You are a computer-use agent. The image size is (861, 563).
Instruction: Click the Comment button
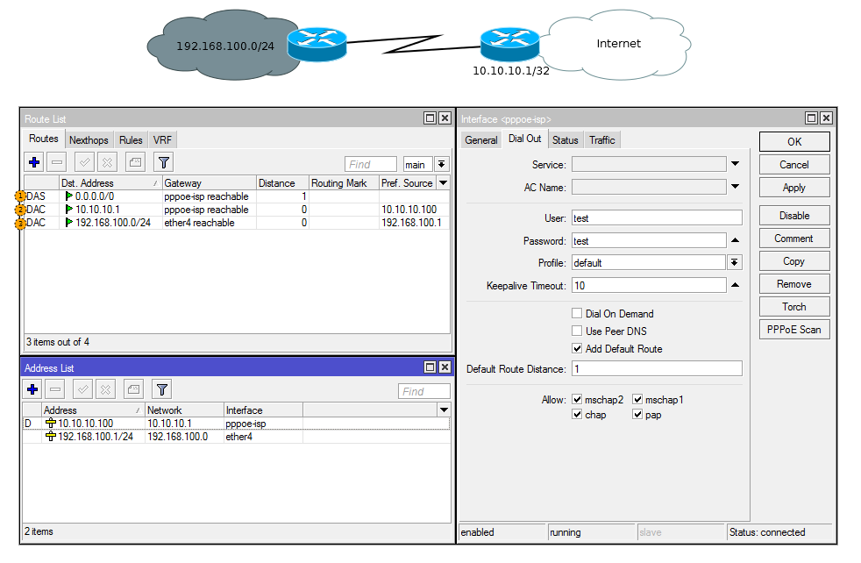point(794,239)
